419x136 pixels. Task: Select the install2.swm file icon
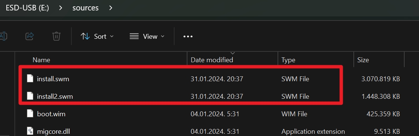click(30, 96)
